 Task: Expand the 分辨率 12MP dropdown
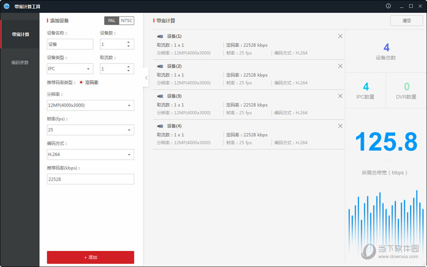pos(90,105)
